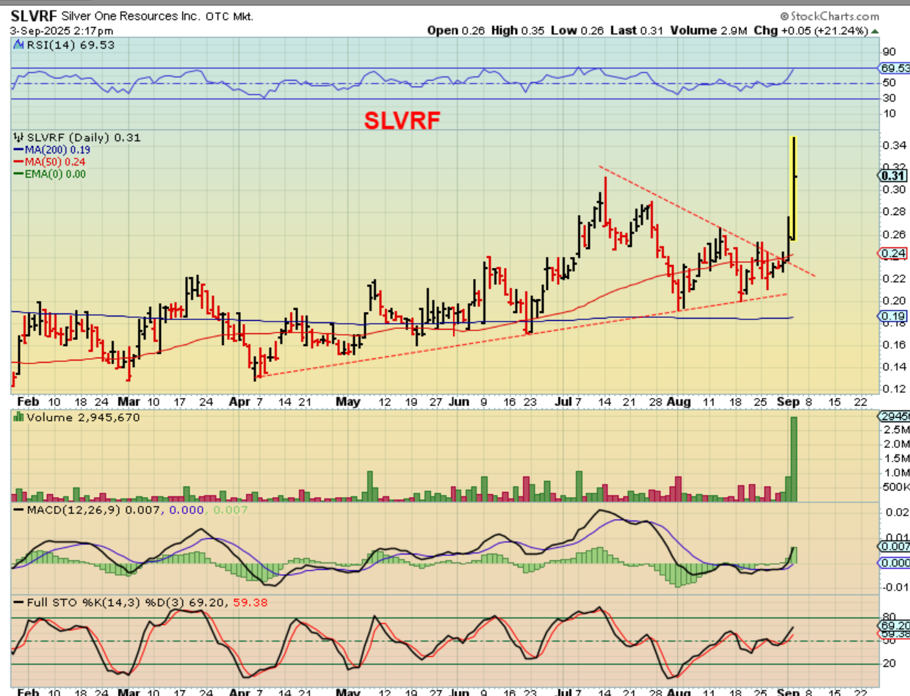The image size is (910, 696).
Task: Click the RSI indicator legend icon
Action: (x=18, y=45)
